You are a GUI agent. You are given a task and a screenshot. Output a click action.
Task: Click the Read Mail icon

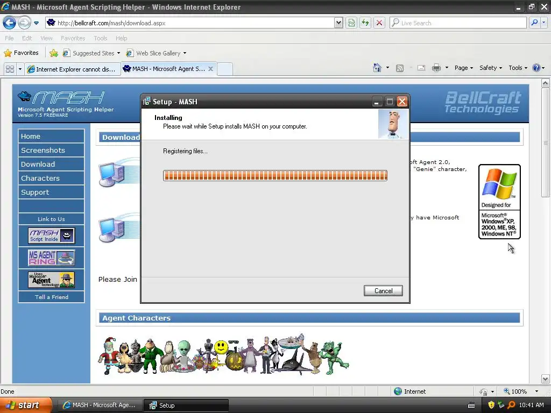(421, 68)
